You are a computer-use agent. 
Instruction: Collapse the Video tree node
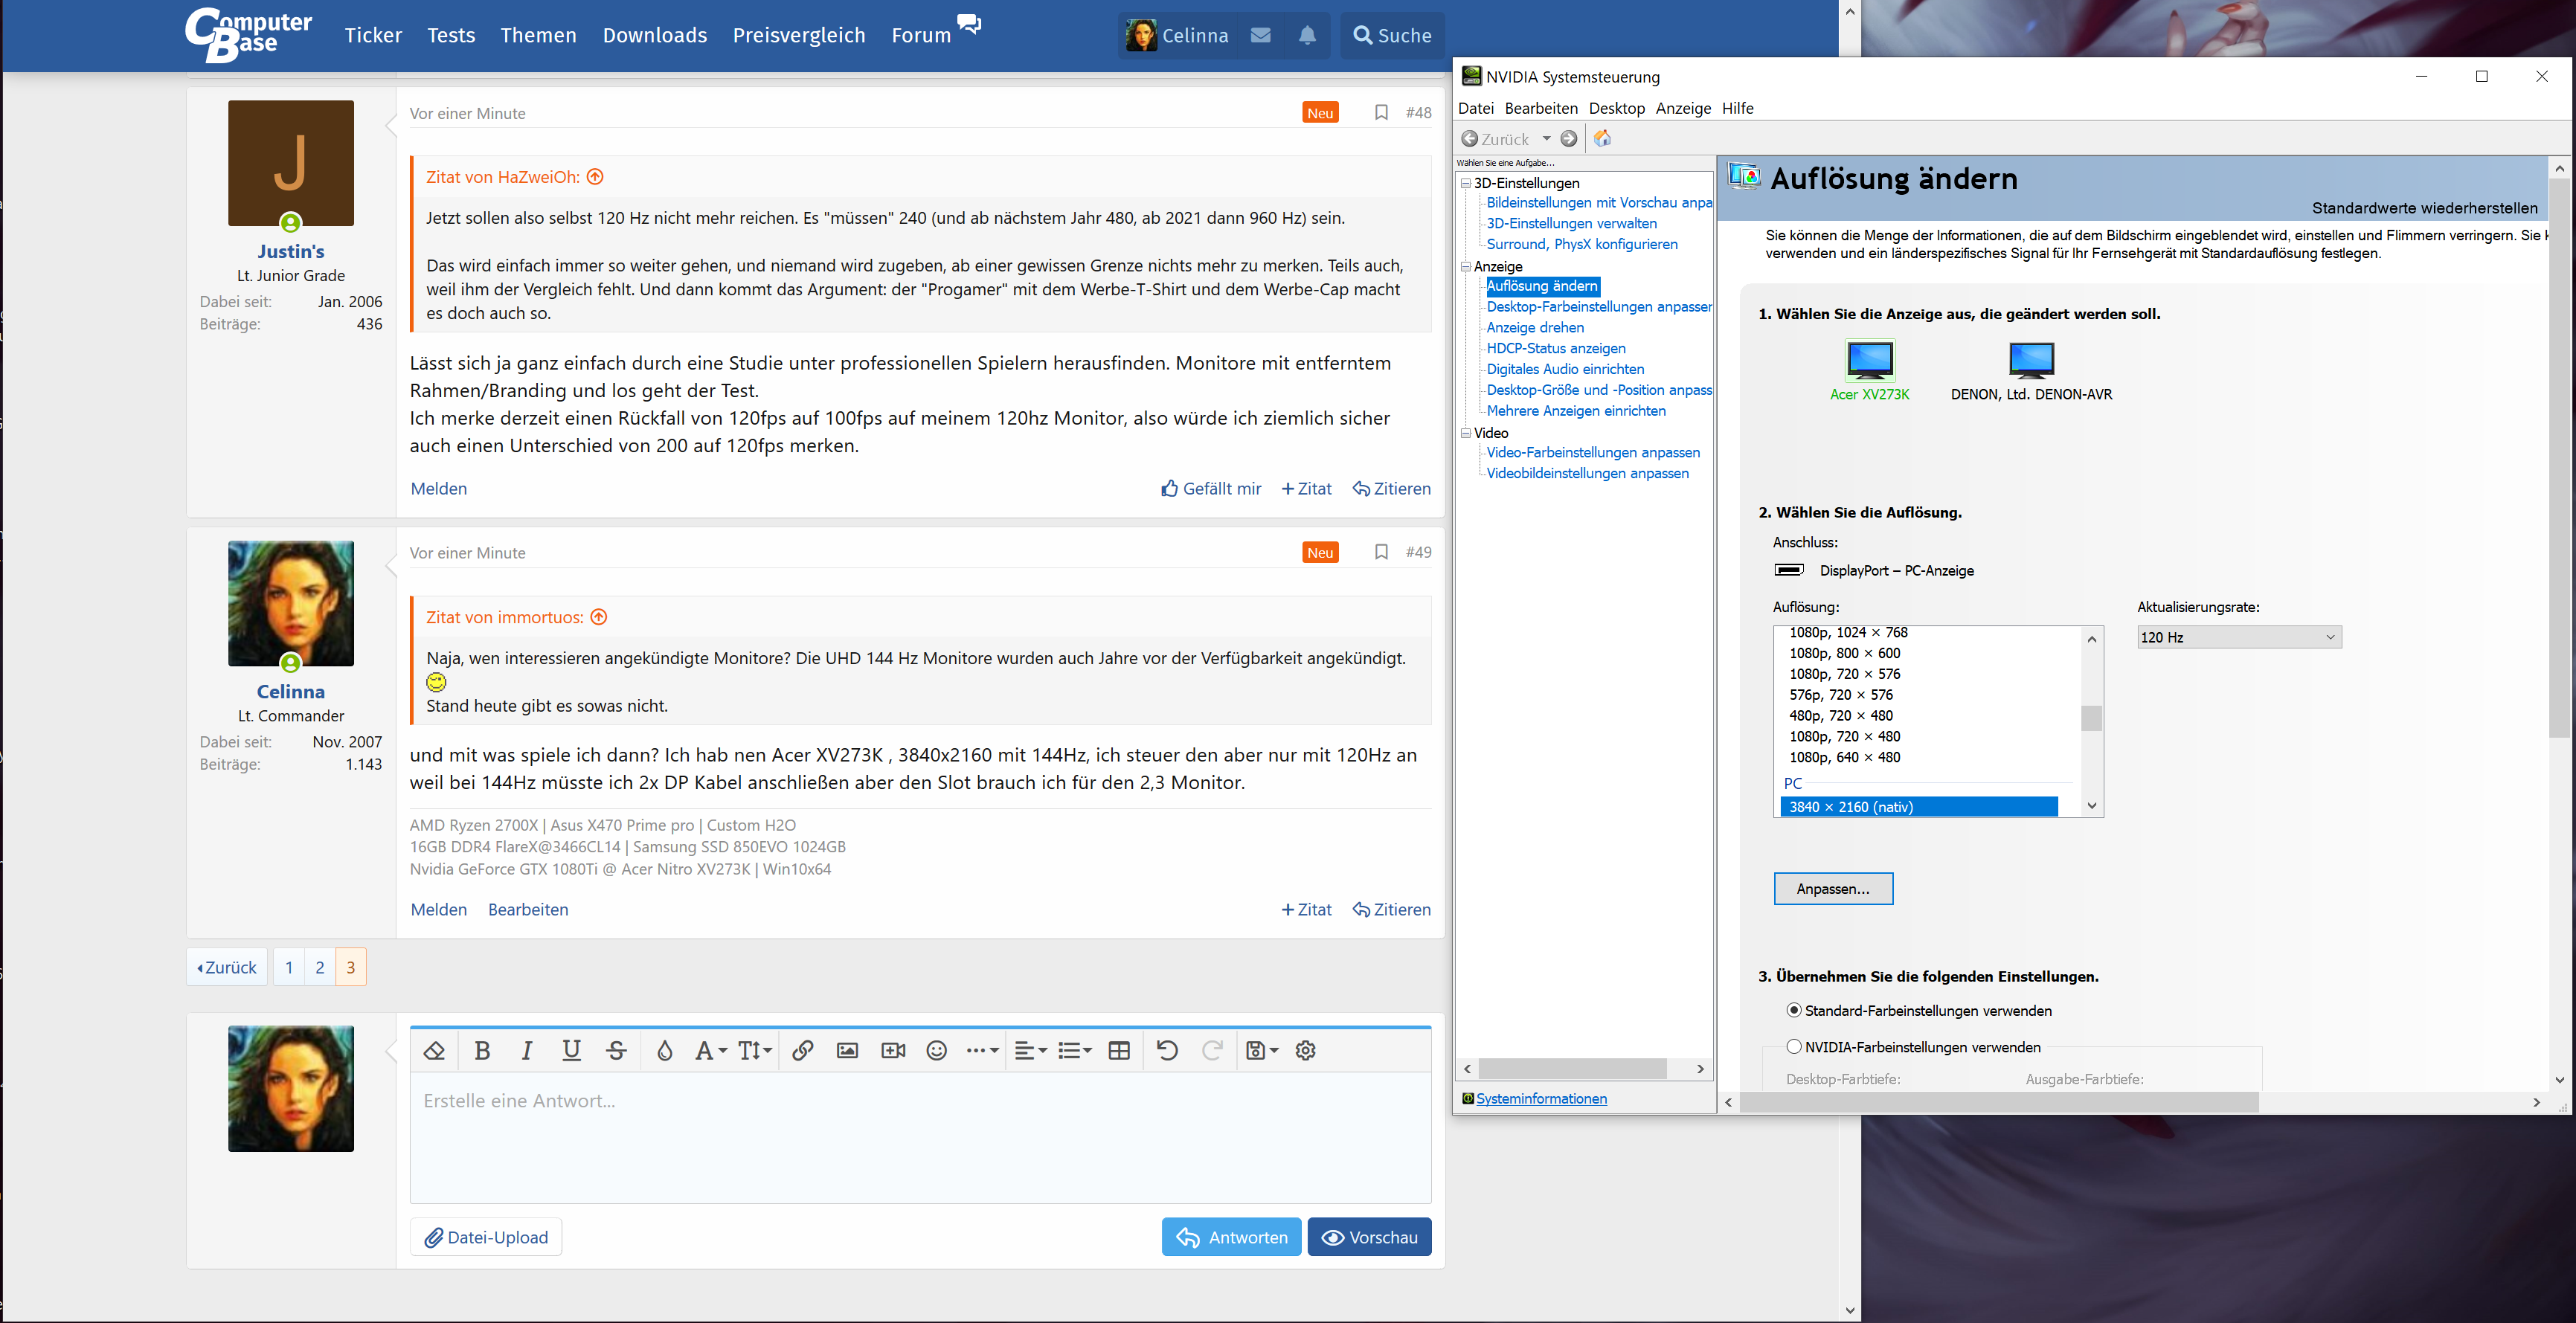[x=1466, y=433]
